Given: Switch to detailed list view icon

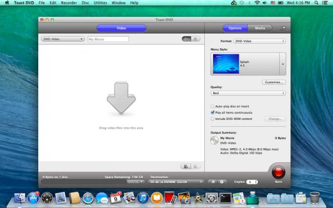Looking at the screenshot, I should [186, 39].
